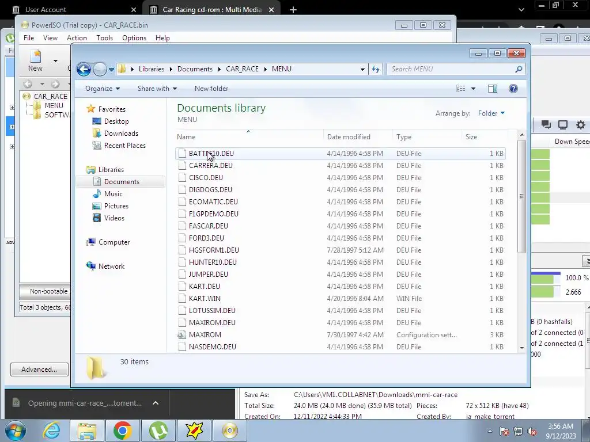Image resolution: width=590 pixels, height=442 pixels.
Task: Select MENU folder in PowerISO tree
Action: tap(54, 106)
